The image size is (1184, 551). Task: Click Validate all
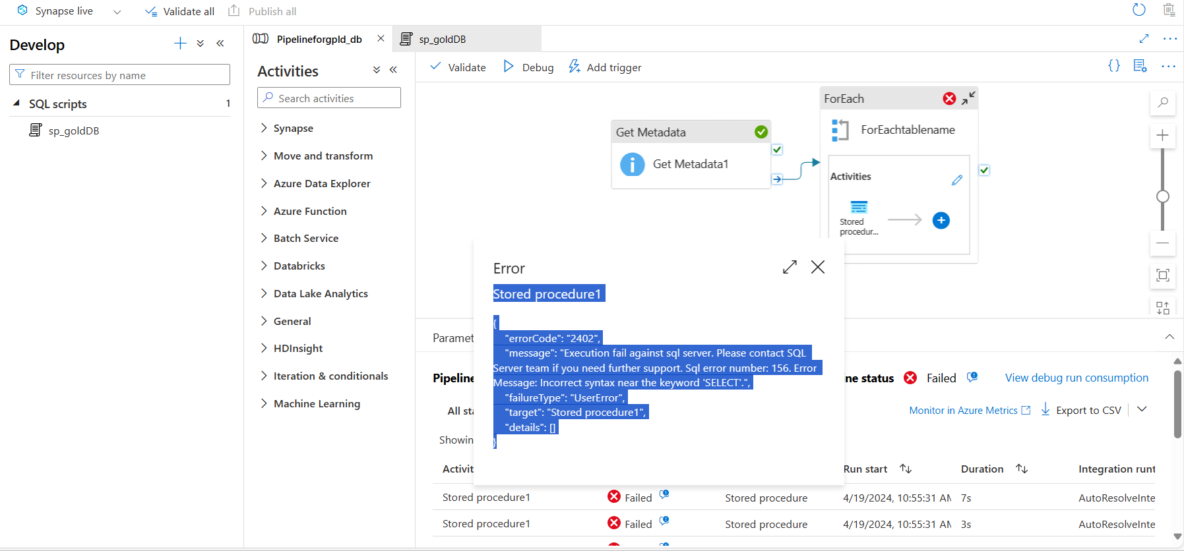coord(179,11)
